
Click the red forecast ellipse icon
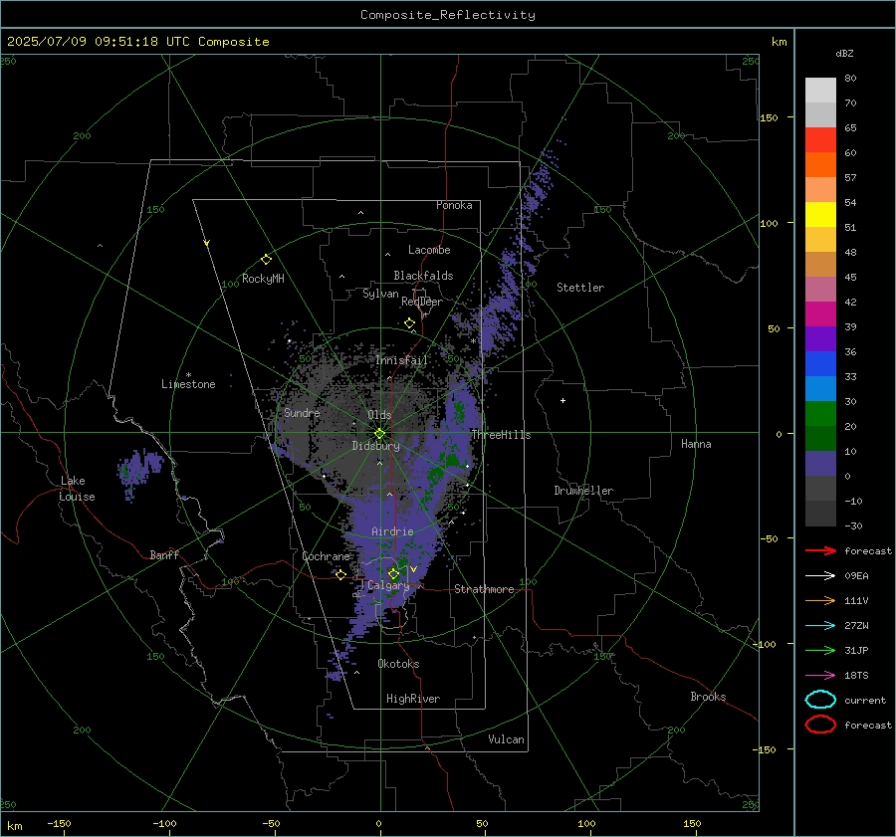(x=820, y=725)
